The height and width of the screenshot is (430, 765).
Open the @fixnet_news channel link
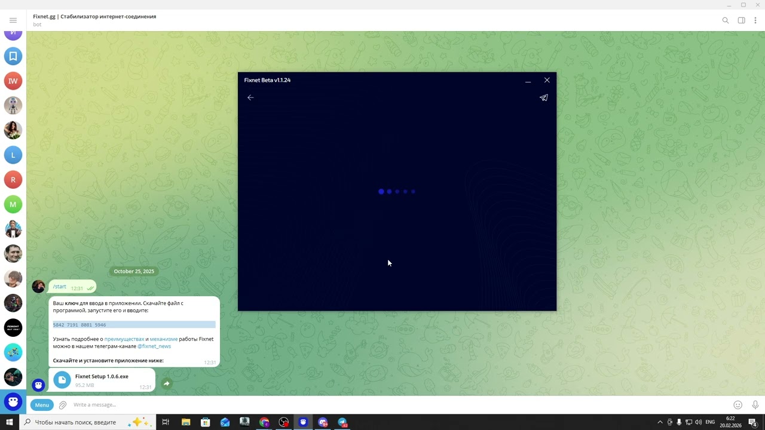154,346
